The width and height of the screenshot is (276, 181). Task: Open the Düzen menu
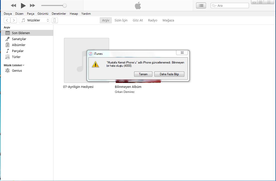pyautogui.click(x=19, y=14)
